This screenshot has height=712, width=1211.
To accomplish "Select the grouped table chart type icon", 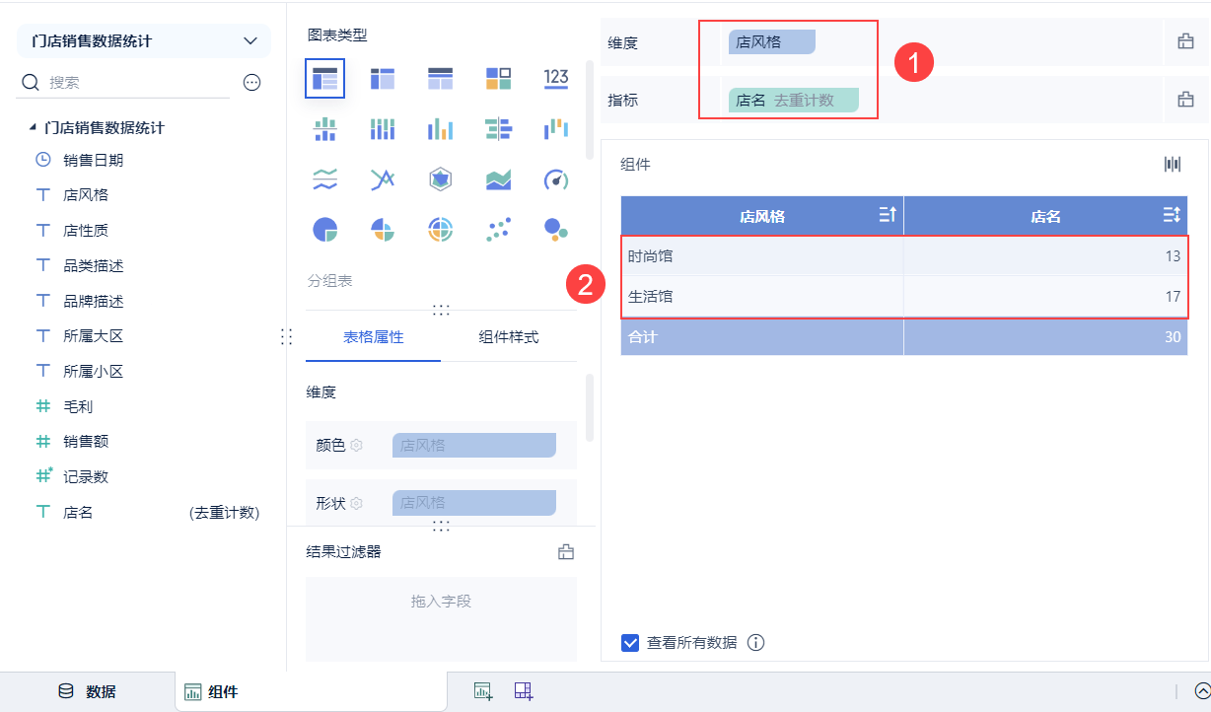I will (x=325, y=77).
